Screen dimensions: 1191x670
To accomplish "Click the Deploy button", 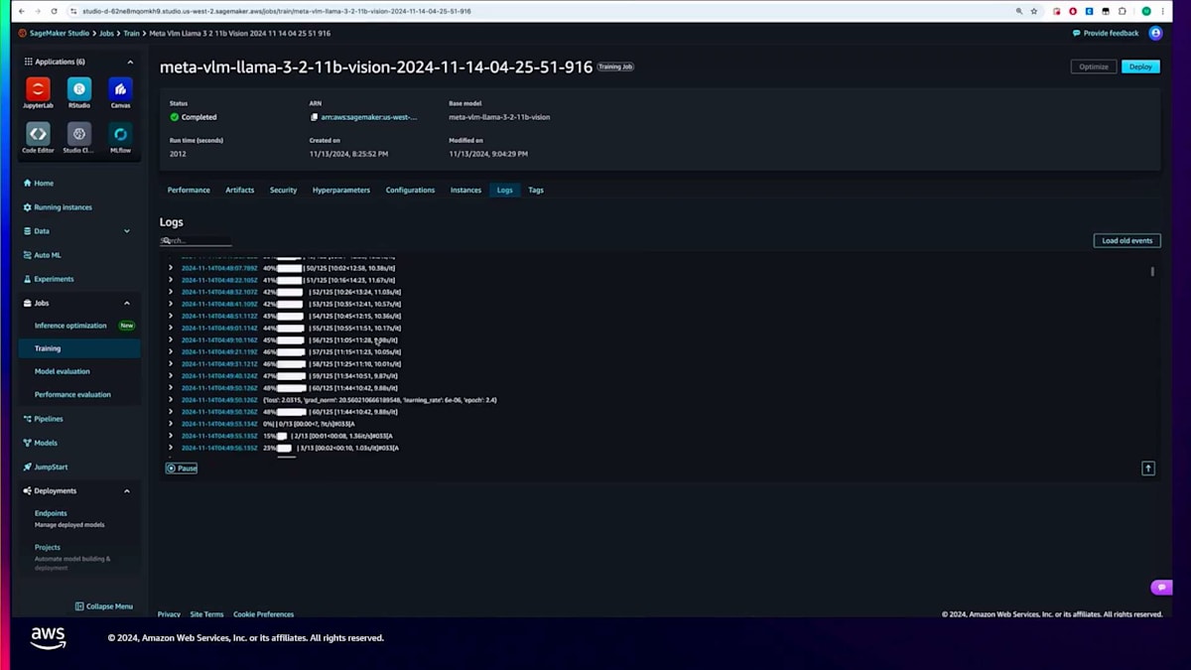I will pyautogui.click(x=1140, y=67).
